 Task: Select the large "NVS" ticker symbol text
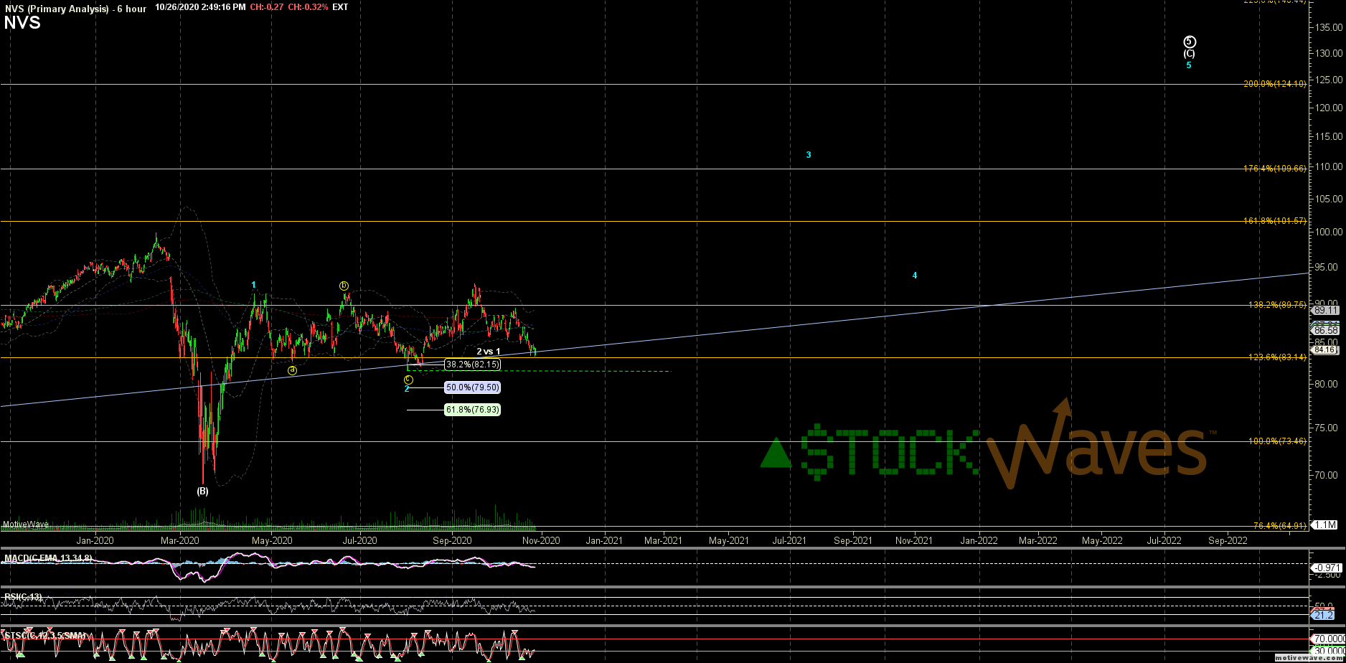click(22, 23)
